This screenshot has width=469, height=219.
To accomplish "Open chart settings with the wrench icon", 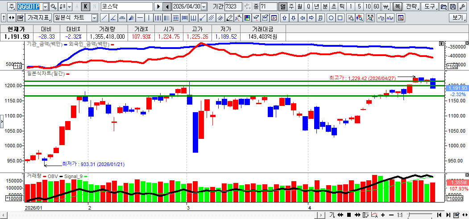I will (462, 7).
